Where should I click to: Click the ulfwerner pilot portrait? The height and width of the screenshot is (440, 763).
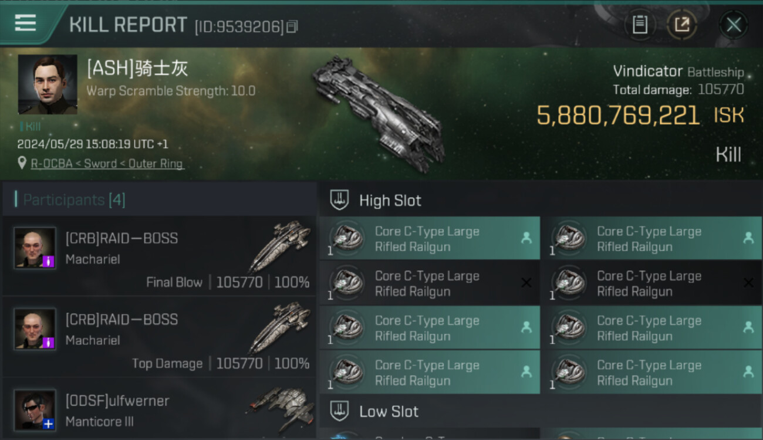coord(35,410)
